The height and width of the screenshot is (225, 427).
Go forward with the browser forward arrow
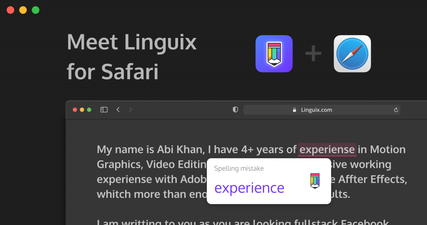(x=131, y=110)
